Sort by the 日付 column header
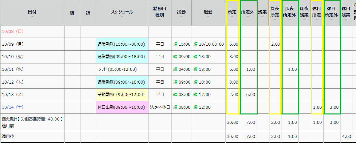 [x=32, y=13]
